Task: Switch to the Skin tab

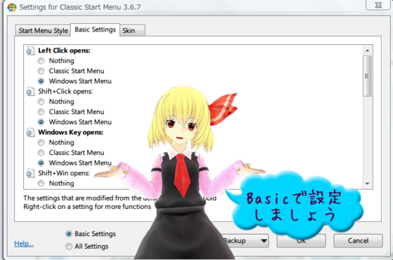Action: pos(132,31)
